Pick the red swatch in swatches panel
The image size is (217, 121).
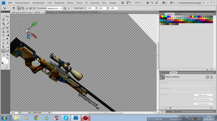[x=160, y=16]
